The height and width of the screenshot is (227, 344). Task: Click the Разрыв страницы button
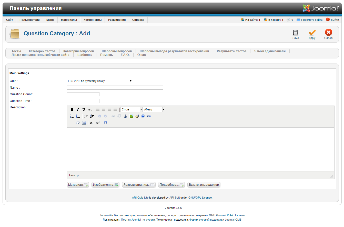coord(139,185)
